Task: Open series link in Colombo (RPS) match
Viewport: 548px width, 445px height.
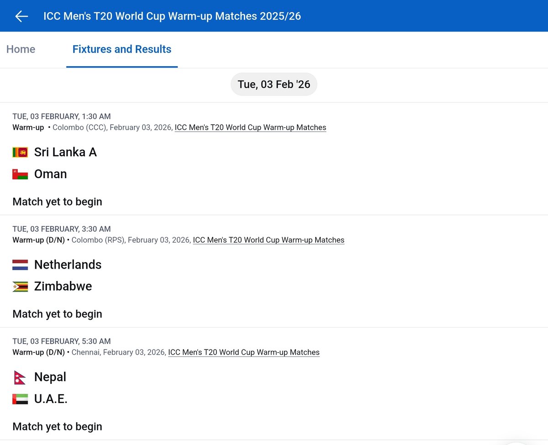Action: coord(269,240)
